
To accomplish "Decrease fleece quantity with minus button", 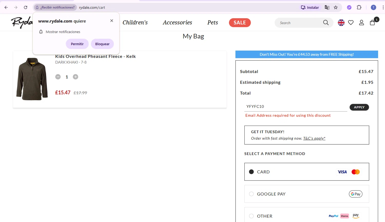I will click(58, 77).
